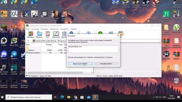Click the Все равно выйти button
The image size is (182, 102).
coord(106,63)
